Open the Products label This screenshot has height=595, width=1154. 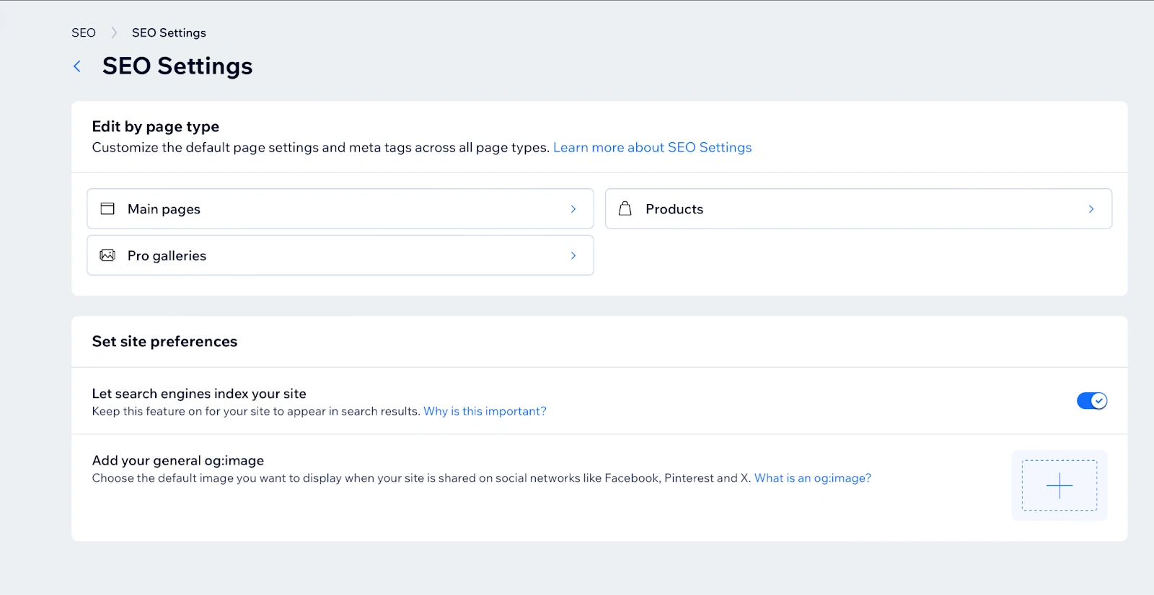click(x=674, y=209)
